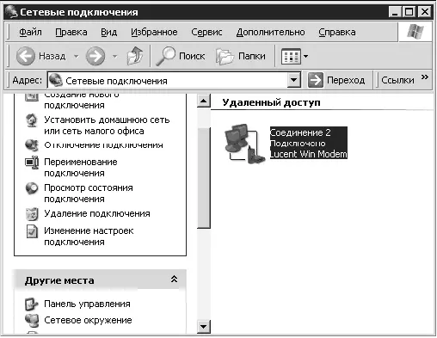The height and width of the screenshot is (338, 437).
Task: Click the Поиск button label
Action: 192,56
